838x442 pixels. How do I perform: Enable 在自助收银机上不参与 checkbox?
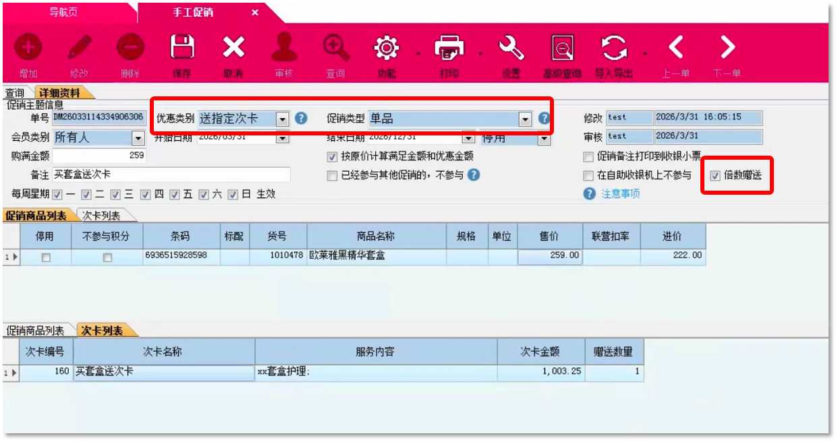tap(588, 175)
